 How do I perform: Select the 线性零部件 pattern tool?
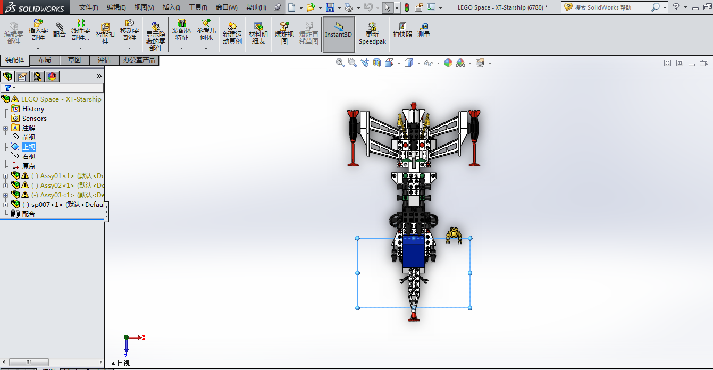tap(81, 30)
